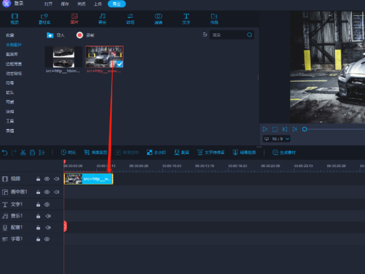Open the 画面裁剪 crop tool
The height and width of the screenshot is (274, 365).
tap(96, 153)
